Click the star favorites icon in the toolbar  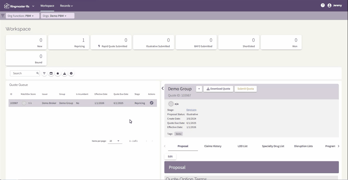[58, 73]
